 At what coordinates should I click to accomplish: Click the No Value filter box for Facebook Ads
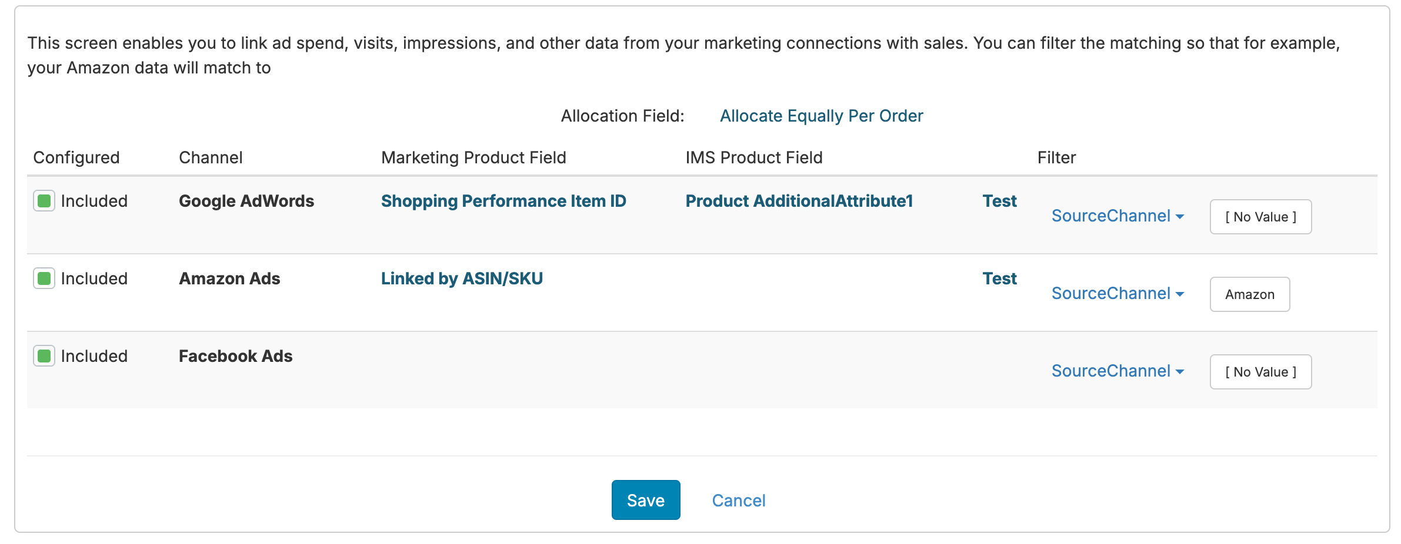[x=1260, y=372]
